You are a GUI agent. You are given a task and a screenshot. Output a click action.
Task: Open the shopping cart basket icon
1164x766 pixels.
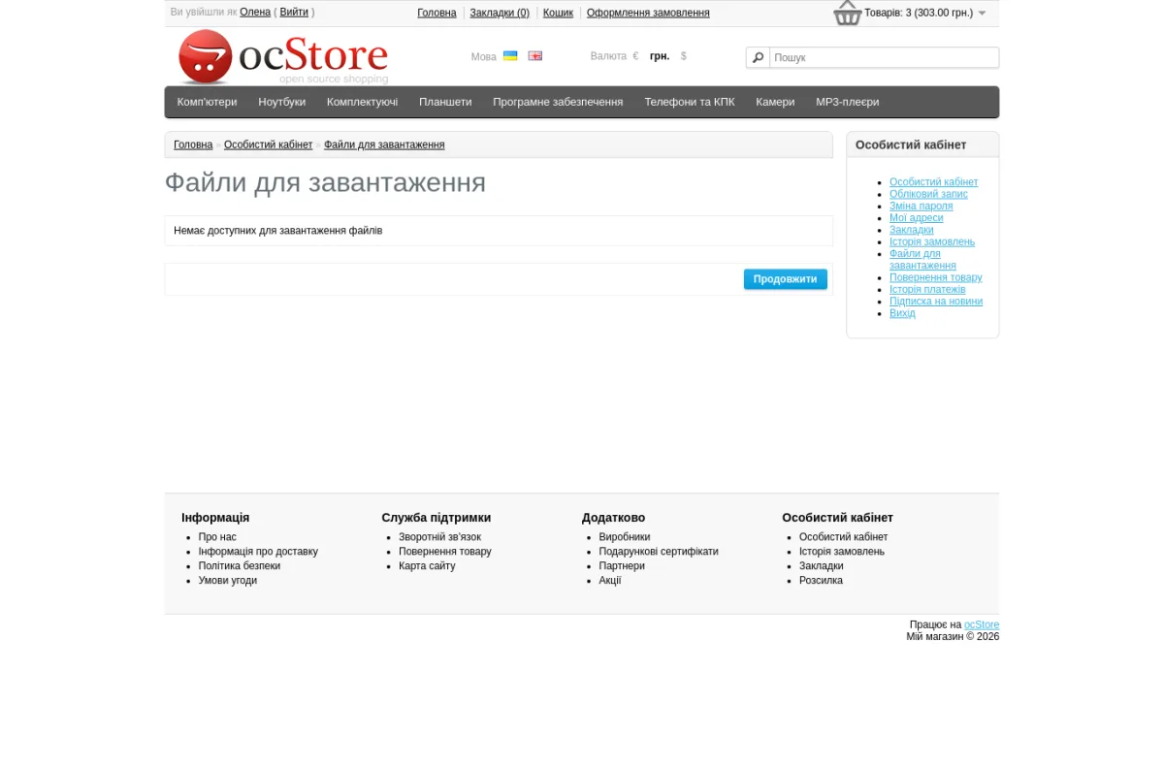[x=848, y=14]
